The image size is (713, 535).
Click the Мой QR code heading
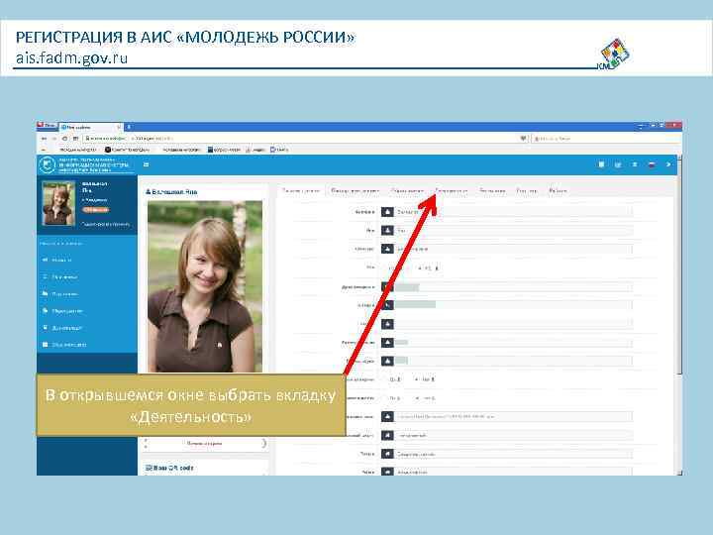click(169, 468)
